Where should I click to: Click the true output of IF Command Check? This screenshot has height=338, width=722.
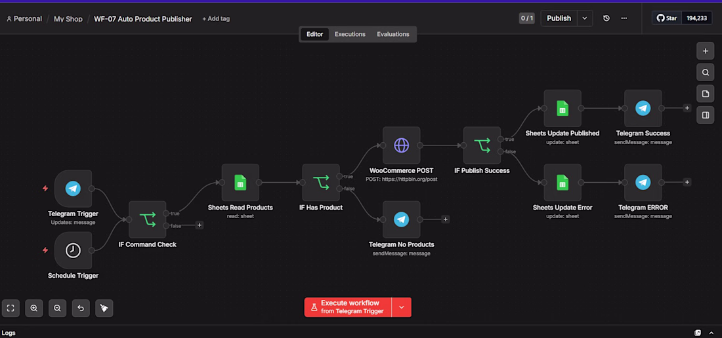[166, 214]
